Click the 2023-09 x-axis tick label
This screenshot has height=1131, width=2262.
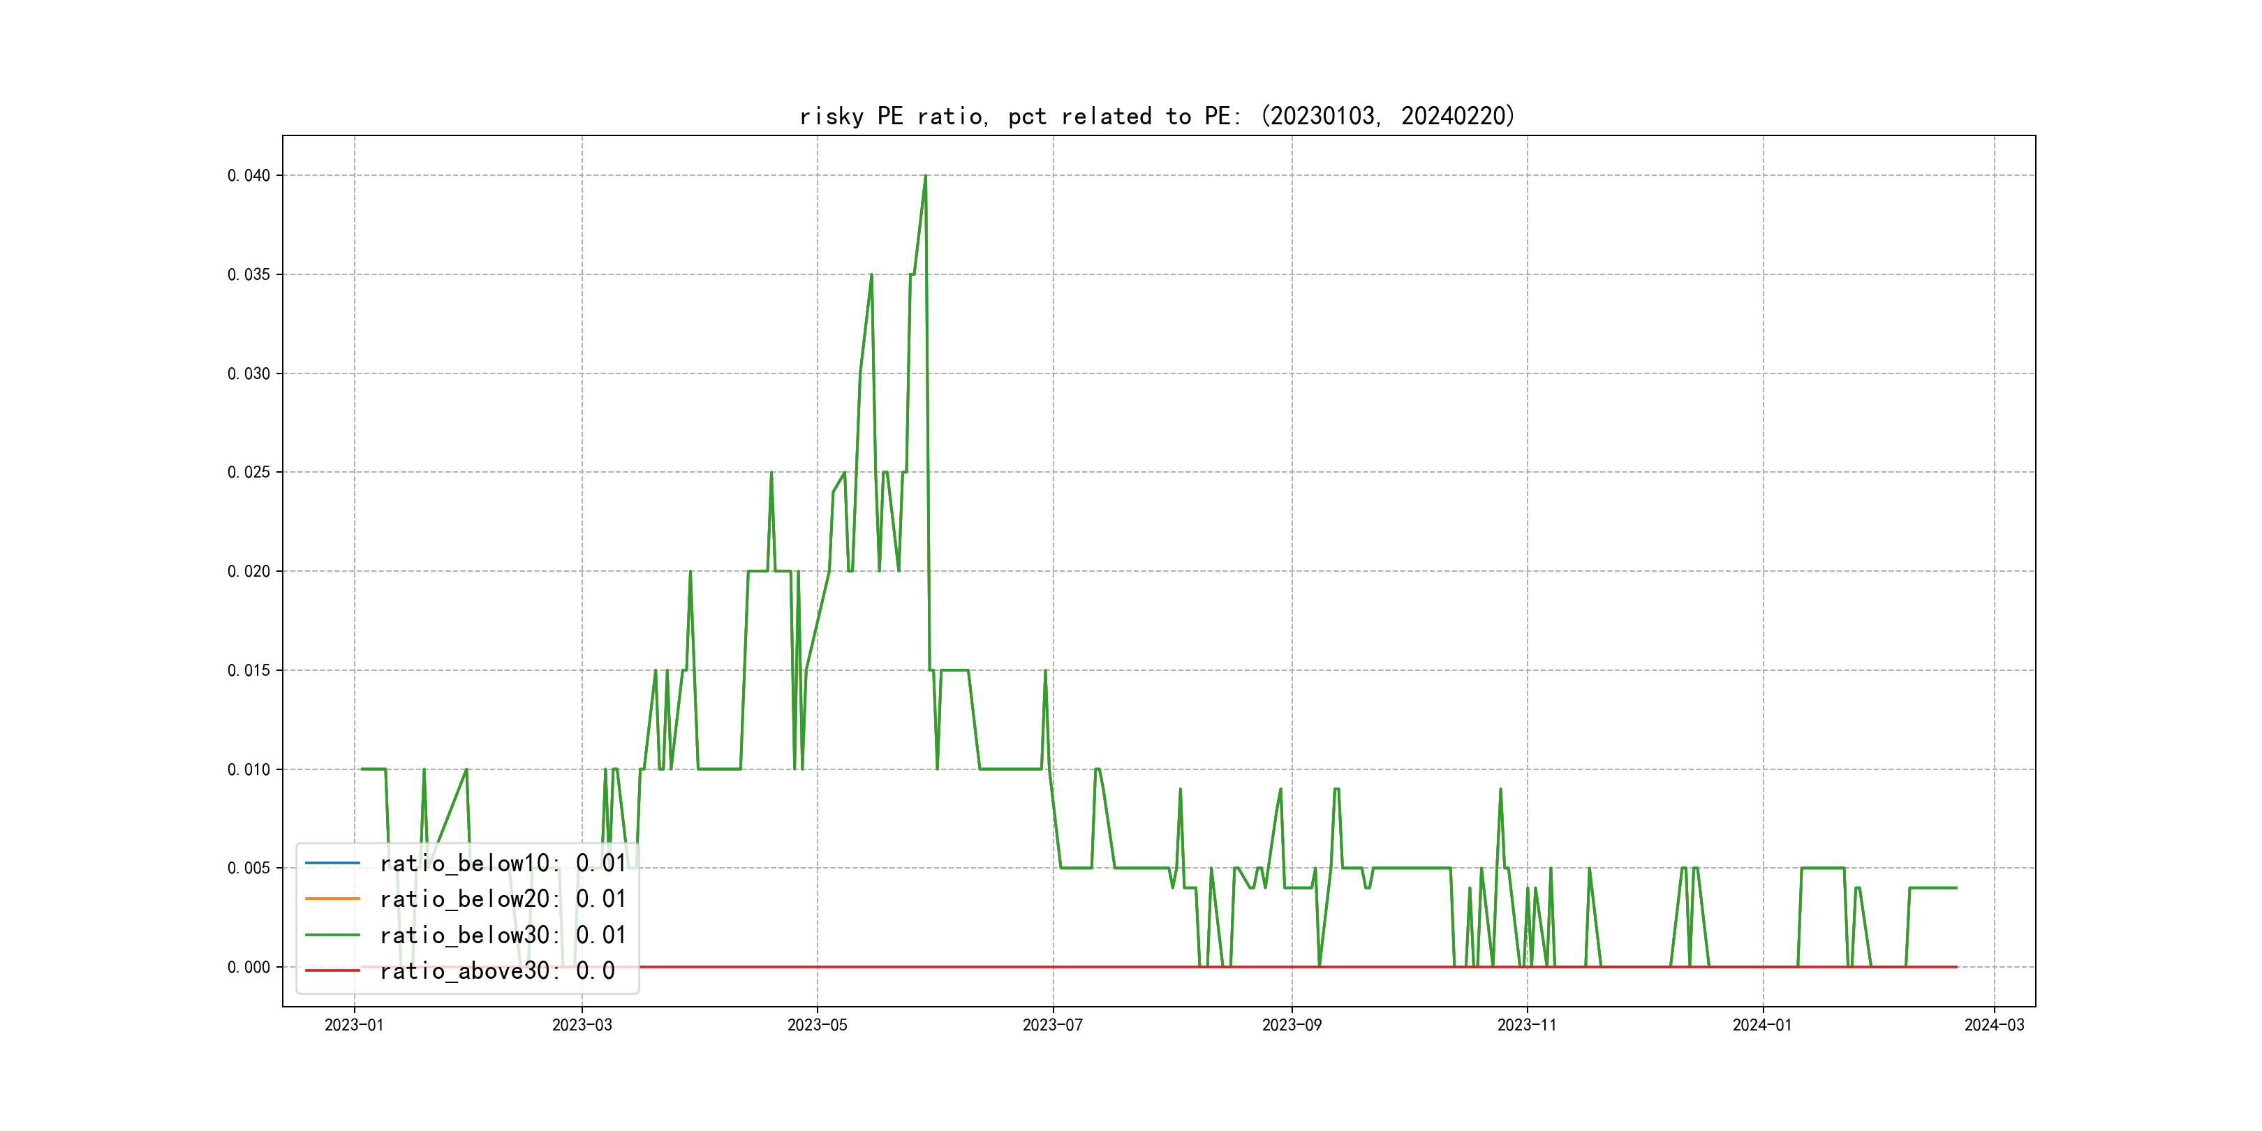(x=1291, y=1025)
